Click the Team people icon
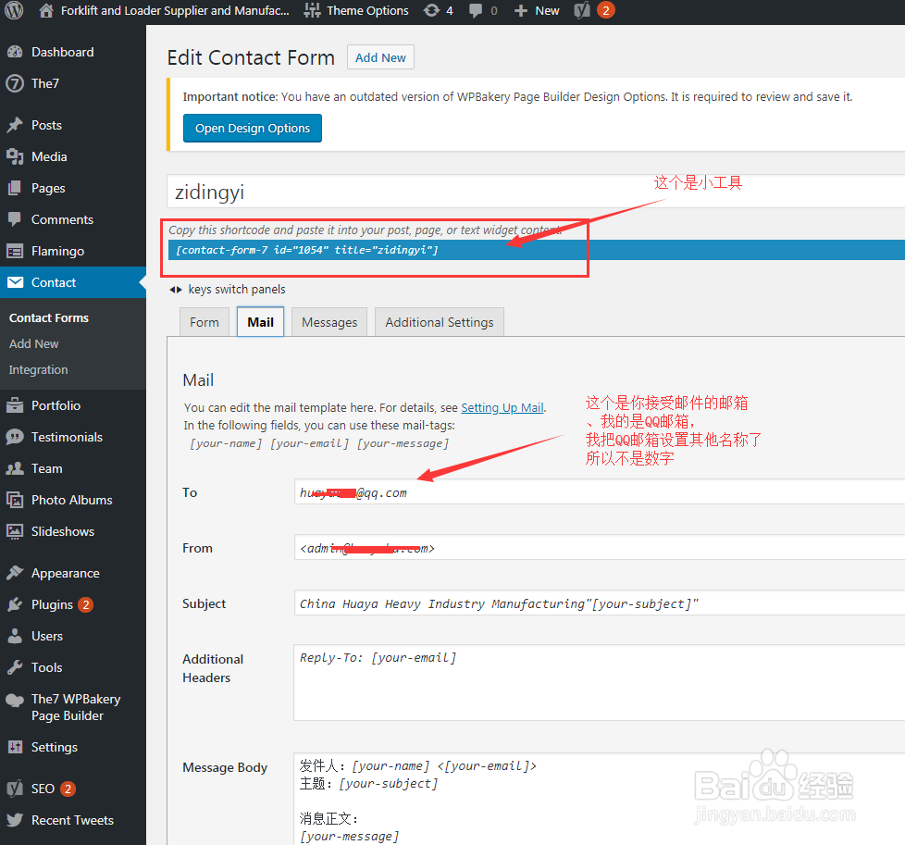The width and height of the screenshot is (905, 845). [x=15, y=468]
